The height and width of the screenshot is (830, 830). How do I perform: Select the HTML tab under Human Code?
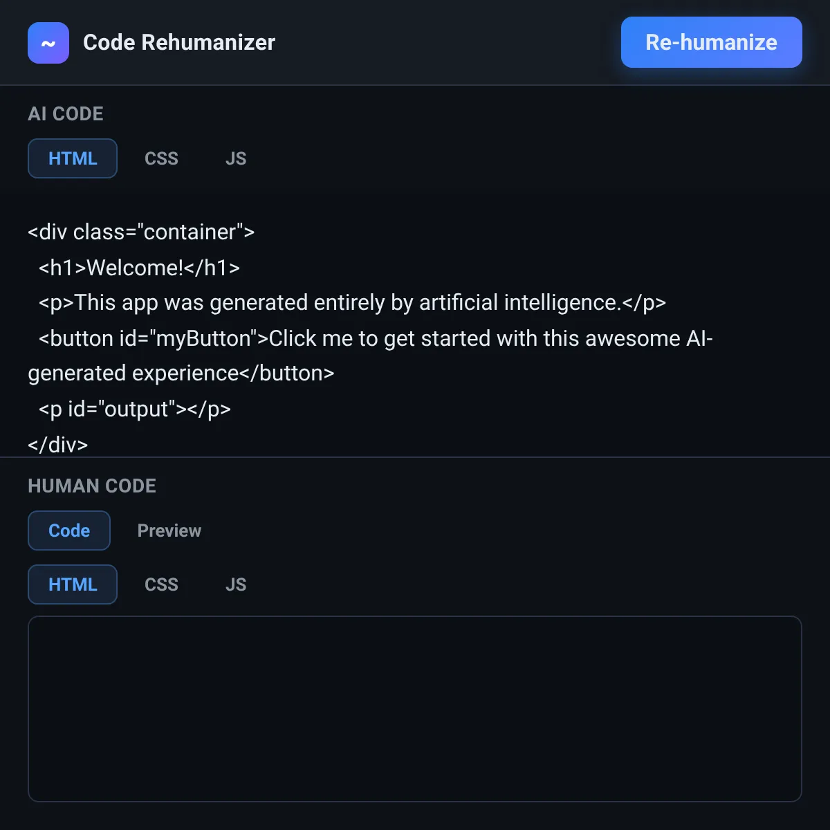(73, 584)
